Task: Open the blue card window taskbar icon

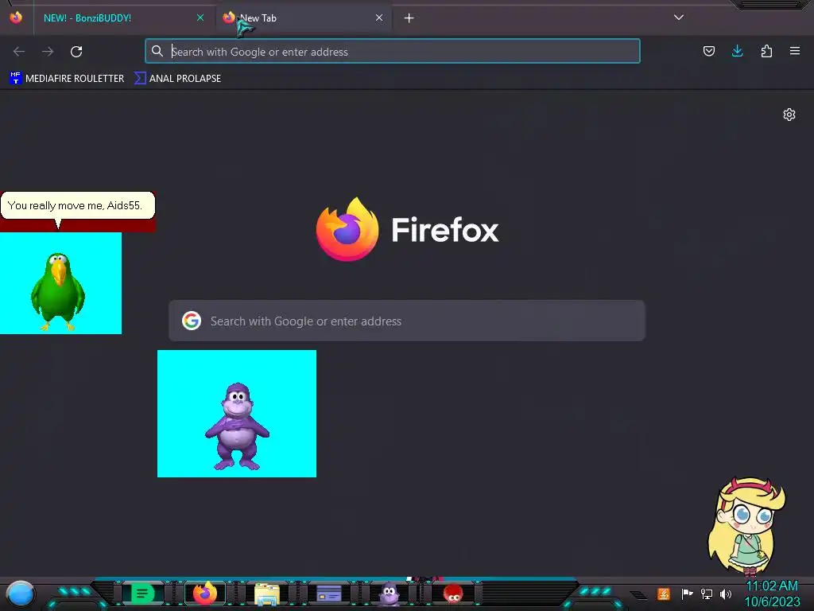Action: (328, 593)
